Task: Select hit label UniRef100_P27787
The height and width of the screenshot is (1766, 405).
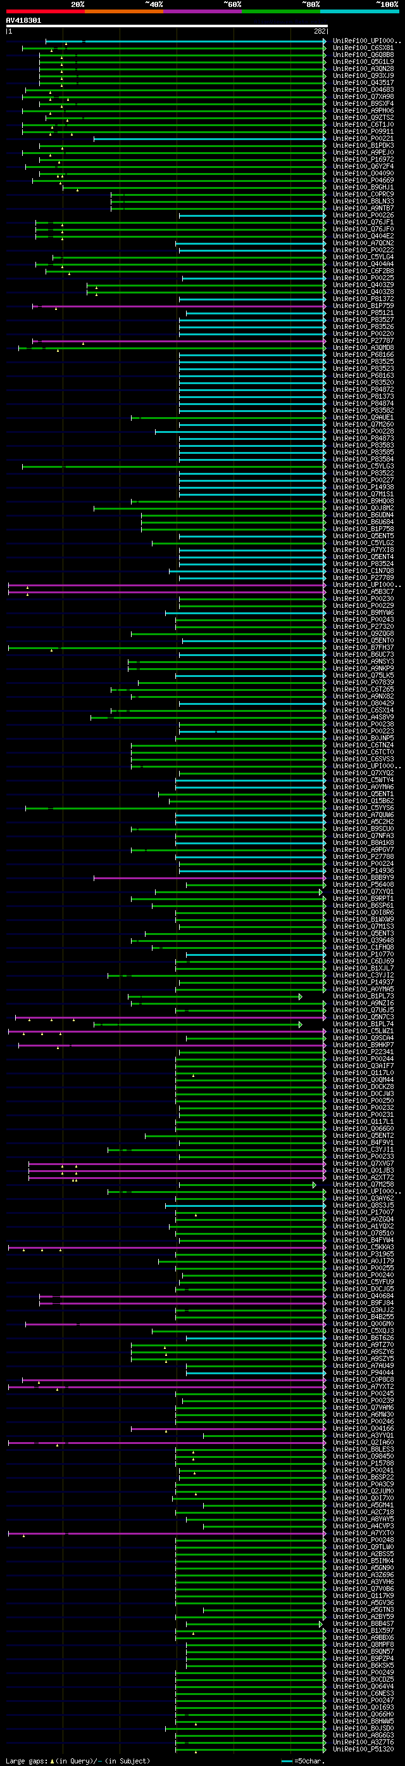Action: (363, 341)
